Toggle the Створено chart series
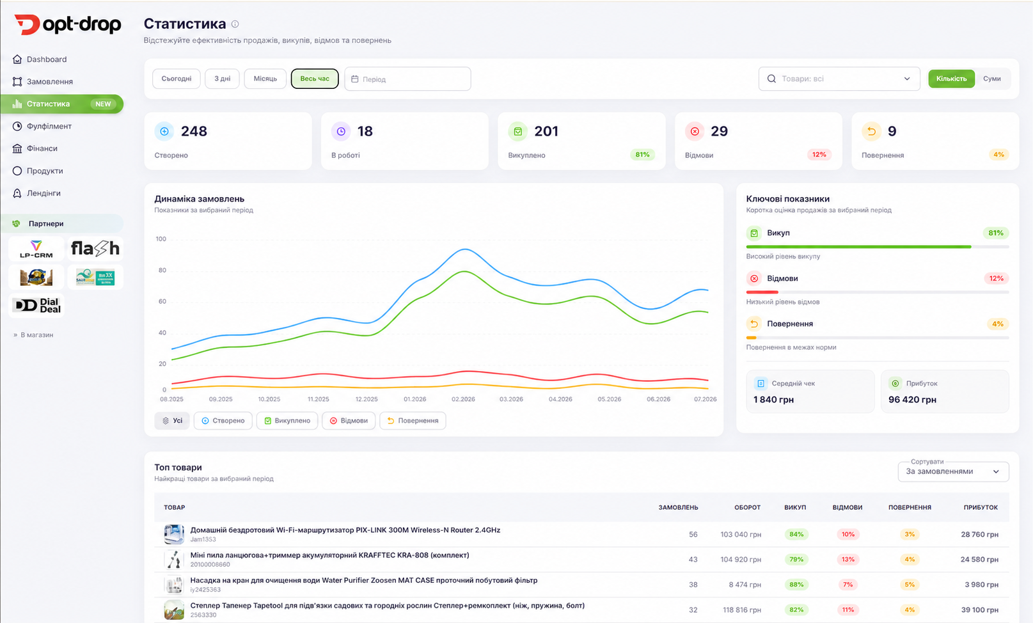Screen dimensions: 1033x623 click(x=223, y=421)
